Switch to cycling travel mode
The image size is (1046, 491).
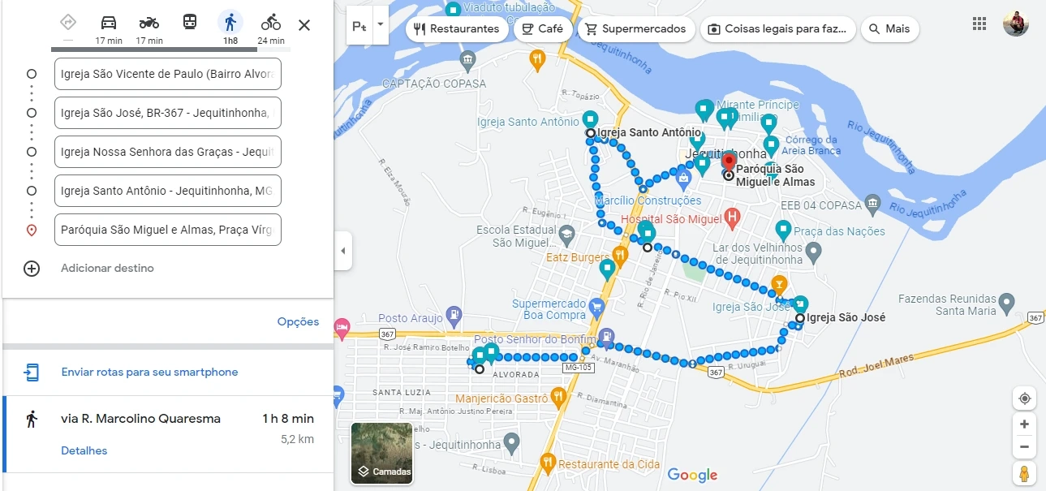click(x=271, y=23)
